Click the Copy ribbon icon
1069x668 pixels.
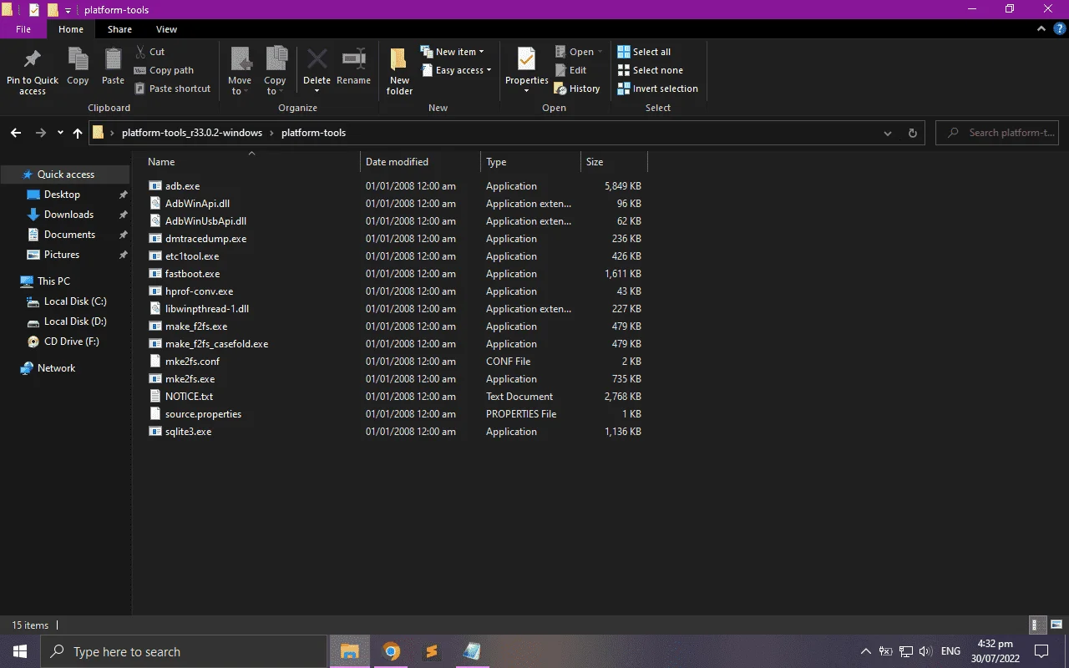tap(78, 60)
